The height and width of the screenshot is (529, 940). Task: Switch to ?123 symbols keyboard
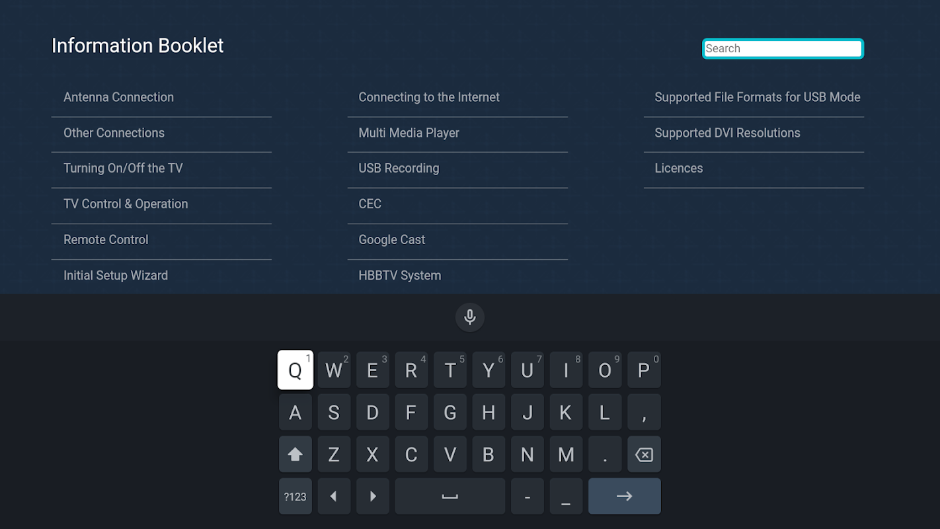tap(295, 496)
